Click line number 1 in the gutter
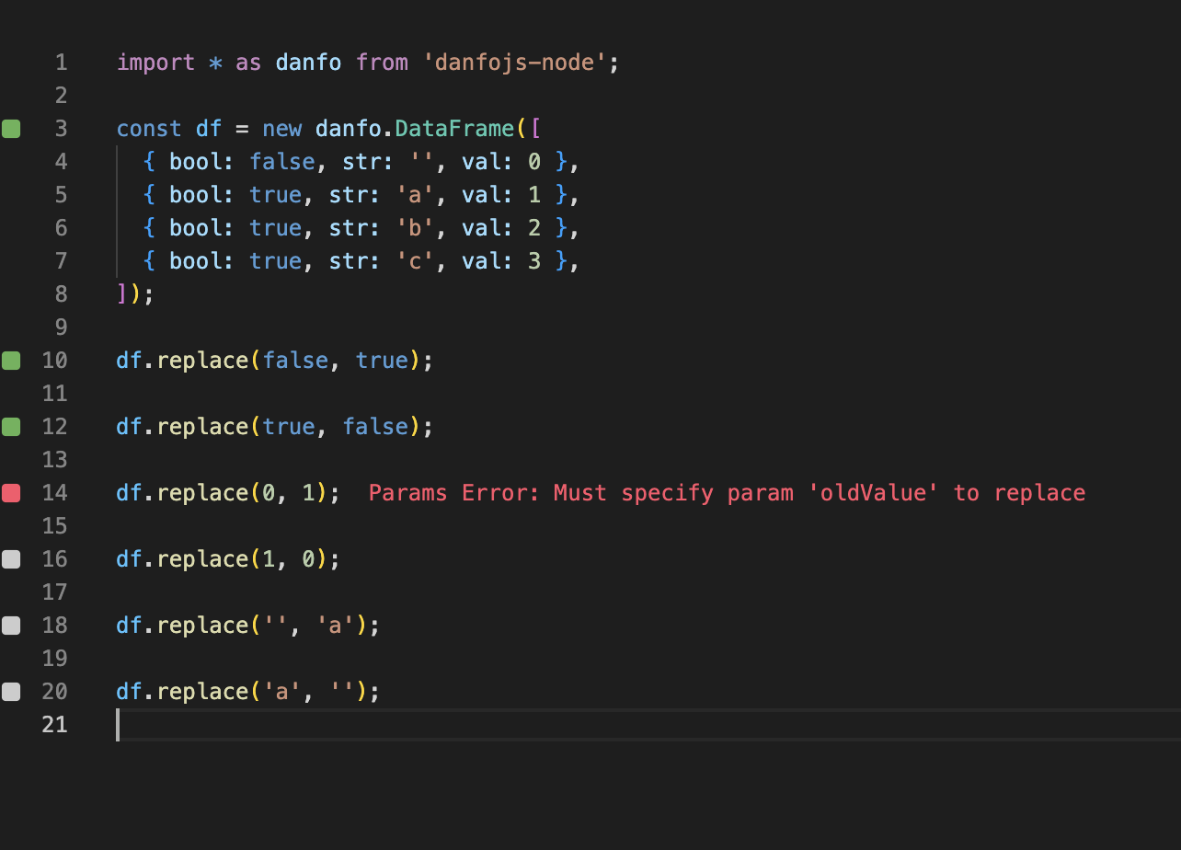1181x850 pixels. click(61, 63)
